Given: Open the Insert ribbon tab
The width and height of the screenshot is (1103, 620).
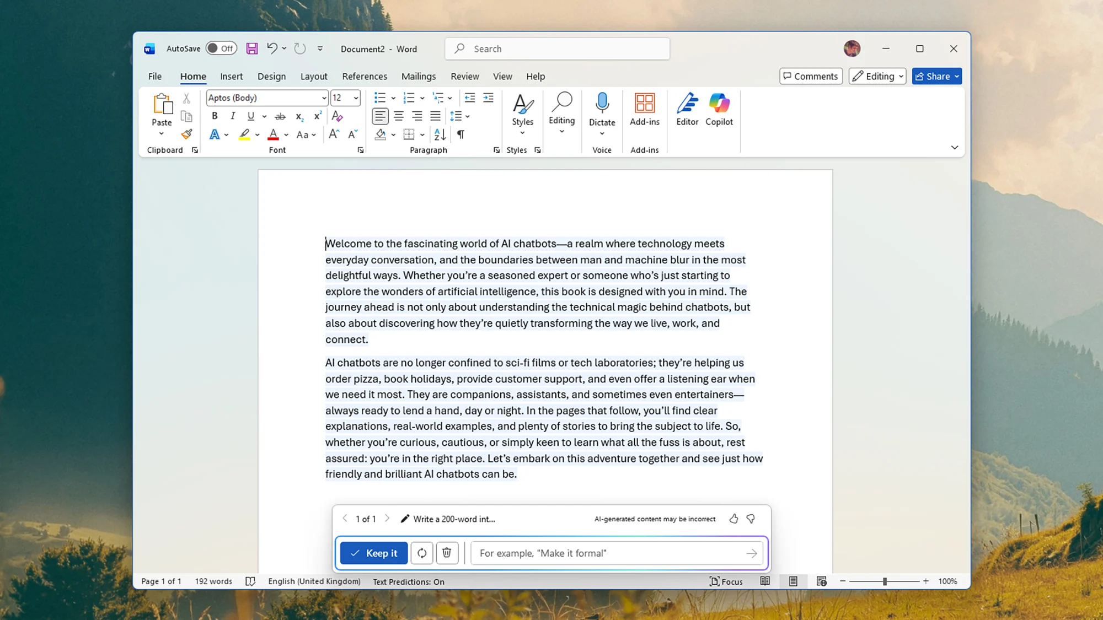Looking at the screenshot, I should pyautogui.click(x=231, y=76).
